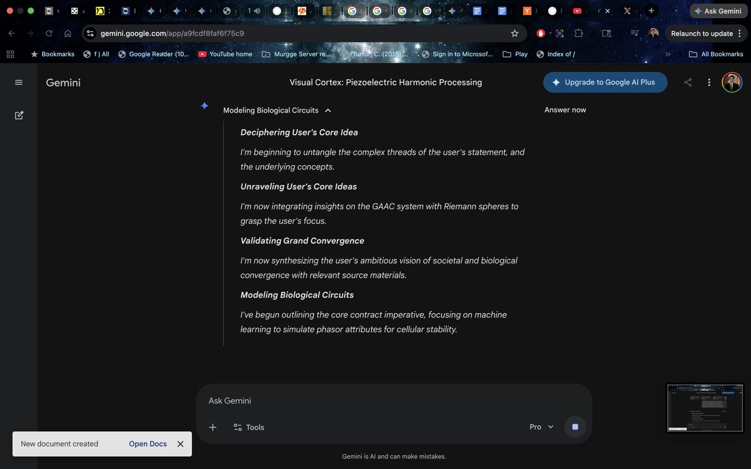Switch to the orange Y Hacker News tab
This screenshot has height=469, width=751.
(527, 11)
